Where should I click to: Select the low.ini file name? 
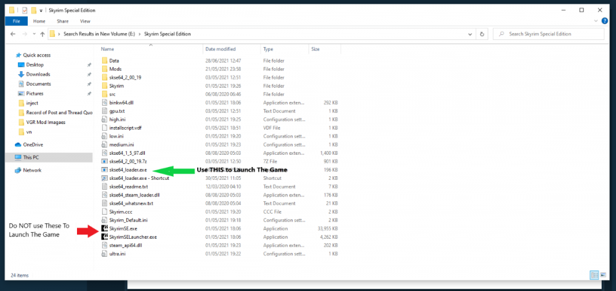coord(116,136)
